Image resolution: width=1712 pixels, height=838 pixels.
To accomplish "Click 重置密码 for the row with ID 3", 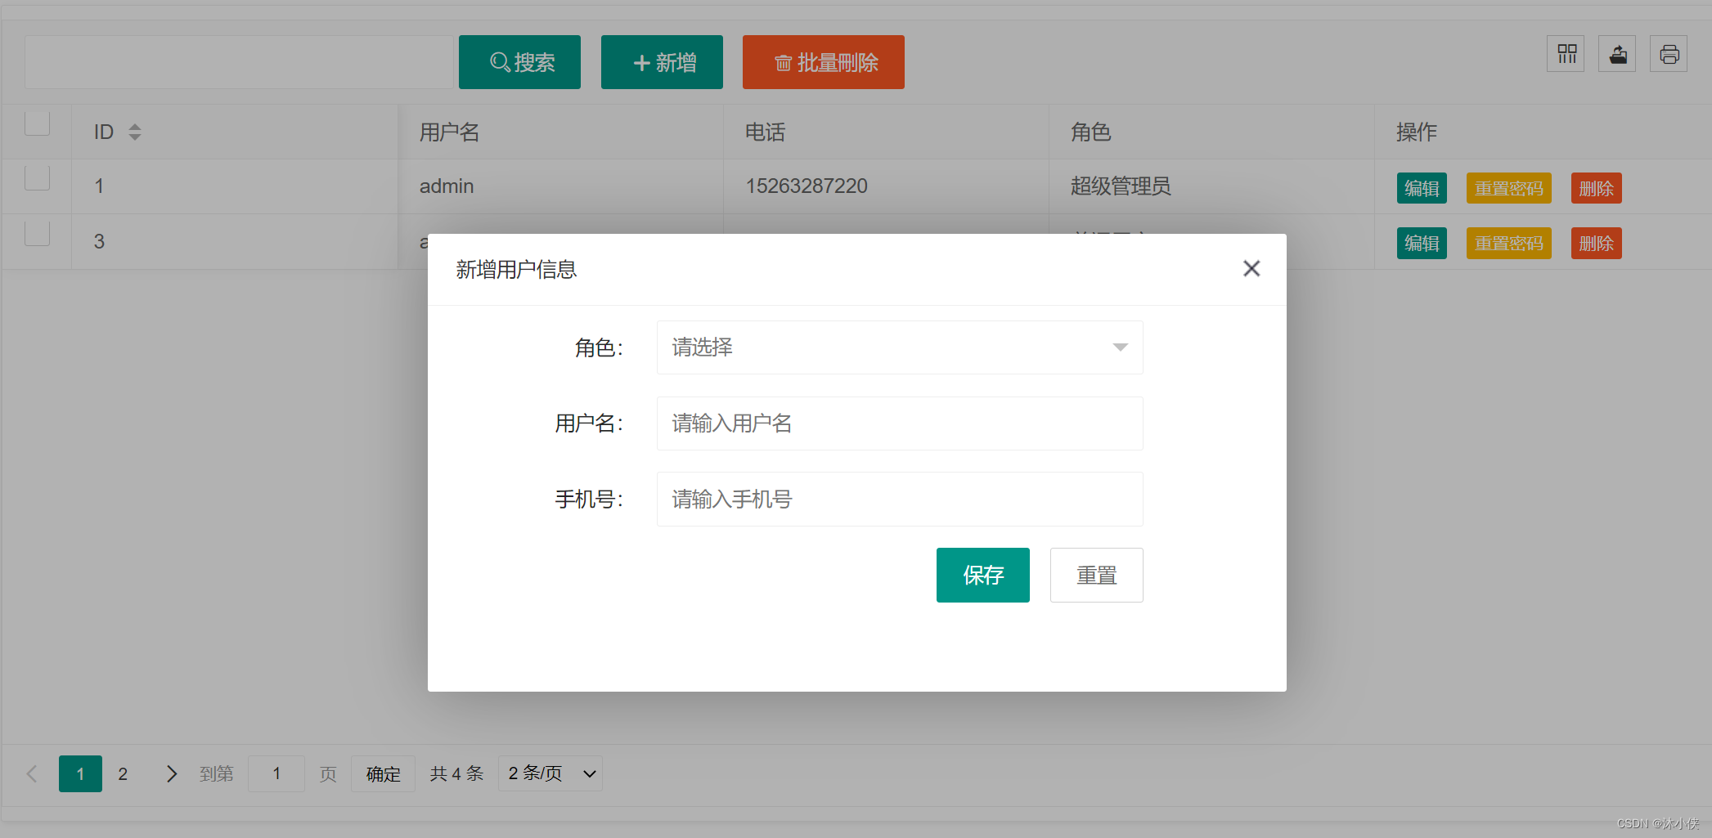I will (1509, 243).
